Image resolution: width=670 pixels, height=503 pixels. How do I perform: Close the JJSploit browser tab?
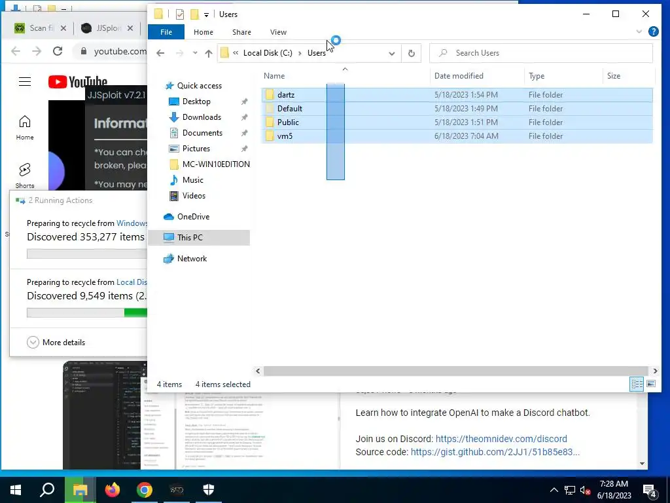(130, 28)
